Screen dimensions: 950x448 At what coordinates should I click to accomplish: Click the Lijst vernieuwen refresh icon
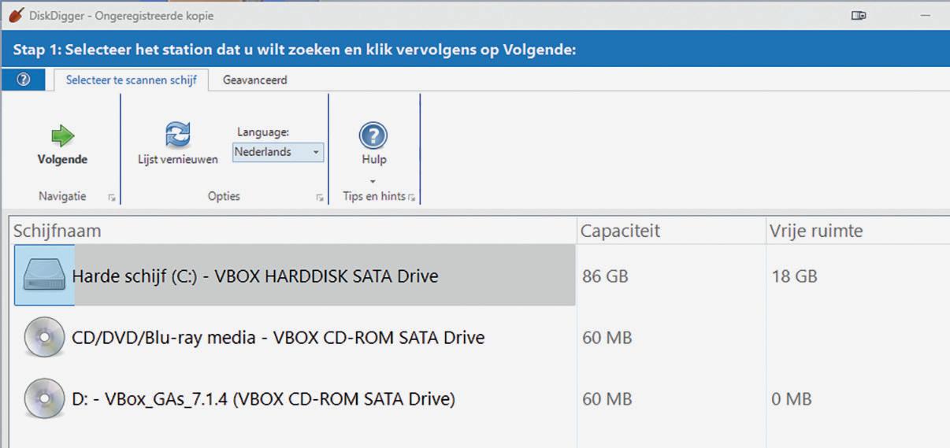coord(178,135)
